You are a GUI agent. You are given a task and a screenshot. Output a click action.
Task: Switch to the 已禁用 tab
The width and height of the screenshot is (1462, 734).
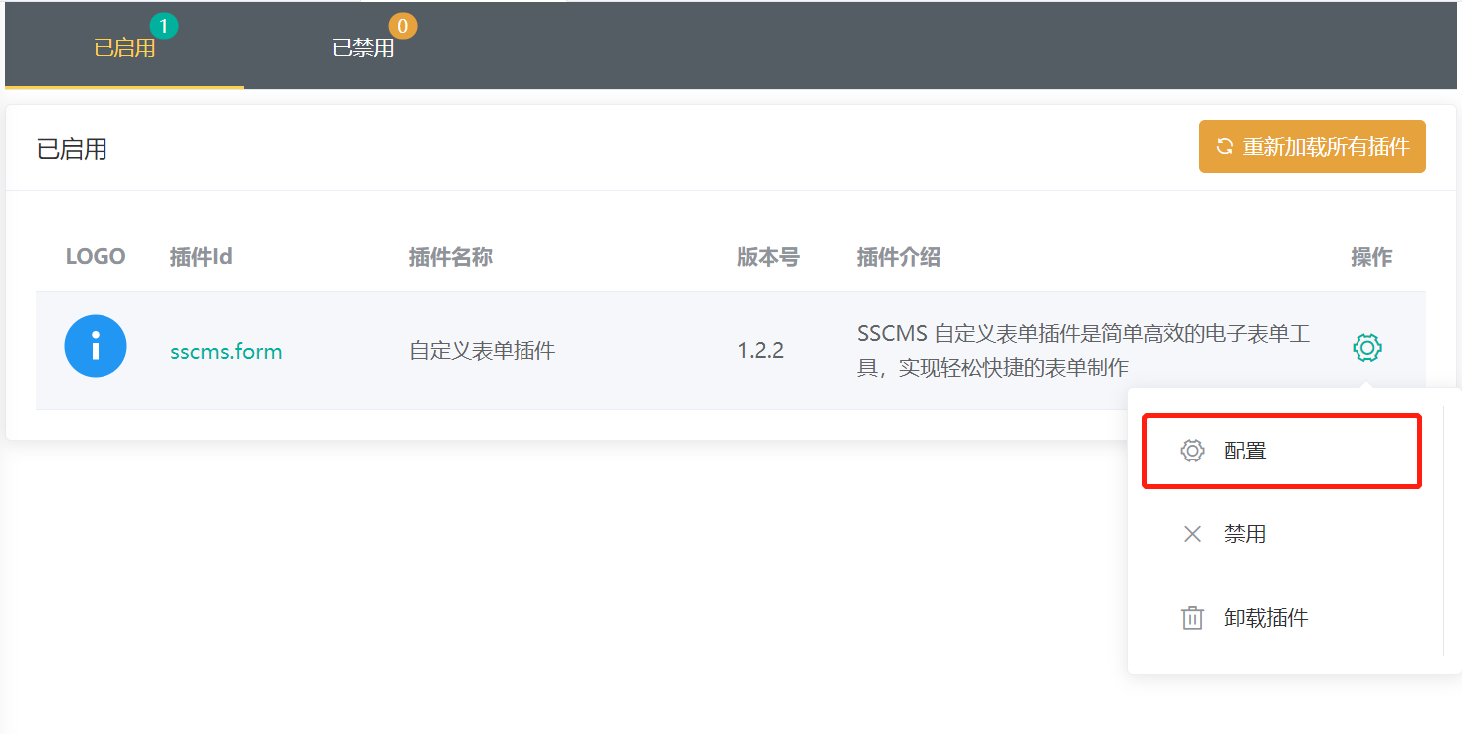[x=363, y=48]
